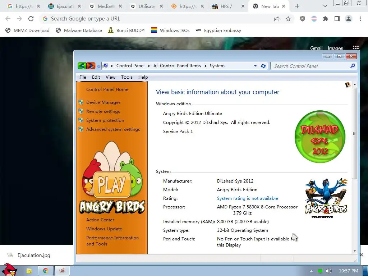
Task: Click the magnifier icon in Control Panel search
Action: pyautogui.click(x=353, y=66)
